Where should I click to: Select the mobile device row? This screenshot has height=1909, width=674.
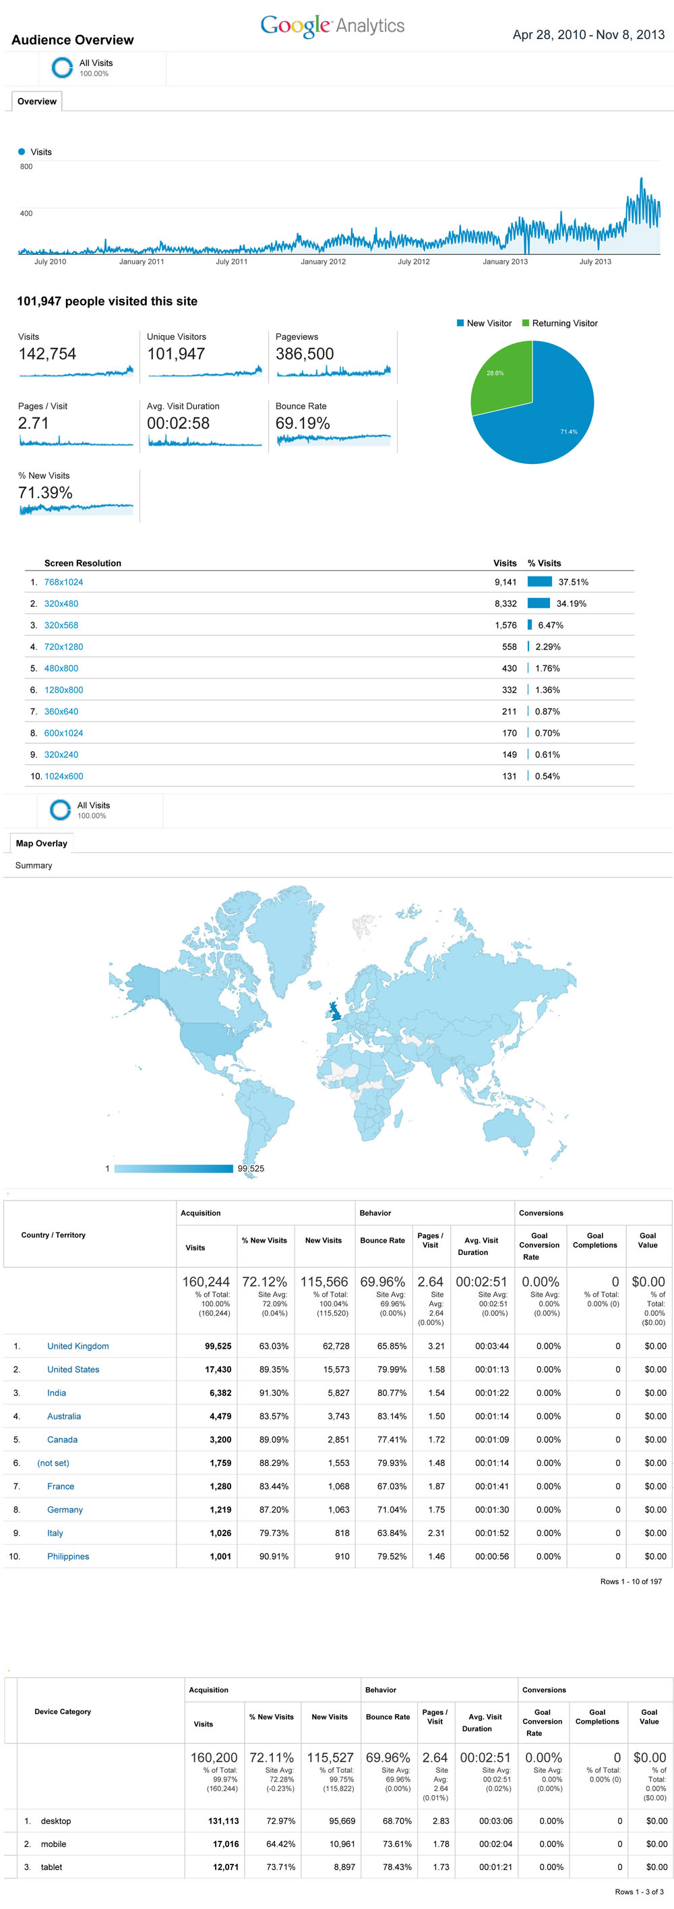(x=337, y=1844)
